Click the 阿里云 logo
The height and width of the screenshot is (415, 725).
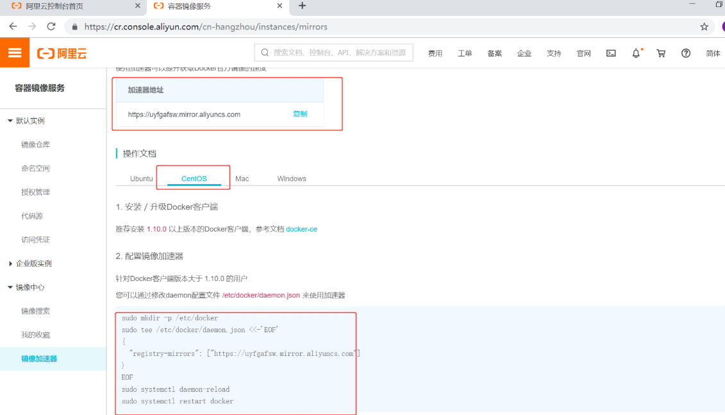61,53
